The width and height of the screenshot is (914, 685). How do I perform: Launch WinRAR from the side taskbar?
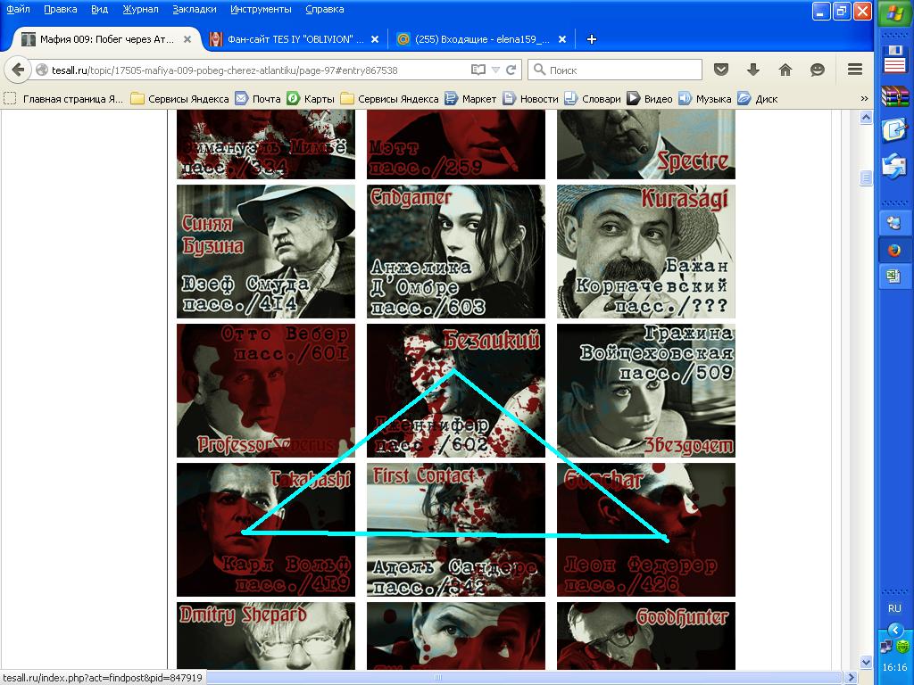894,96
